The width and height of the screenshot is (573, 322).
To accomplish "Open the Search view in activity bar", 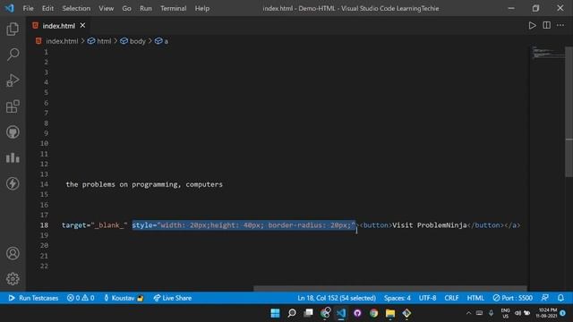I will click(13, 55).
